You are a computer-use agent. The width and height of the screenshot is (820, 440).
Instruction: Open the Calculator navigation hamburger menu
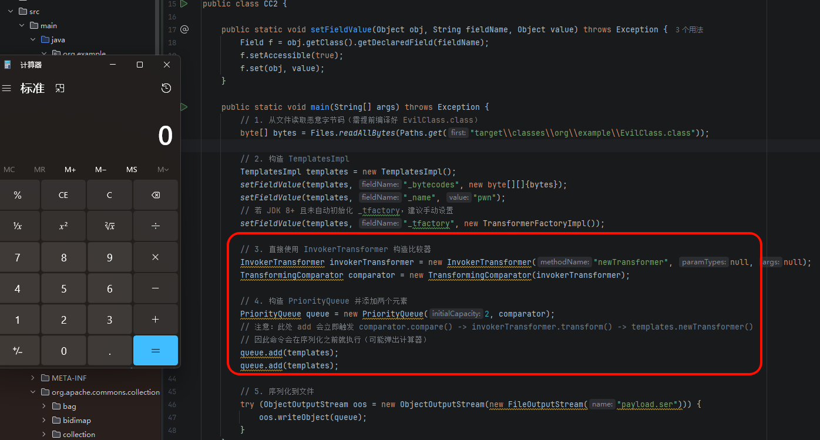pos(6,88)
